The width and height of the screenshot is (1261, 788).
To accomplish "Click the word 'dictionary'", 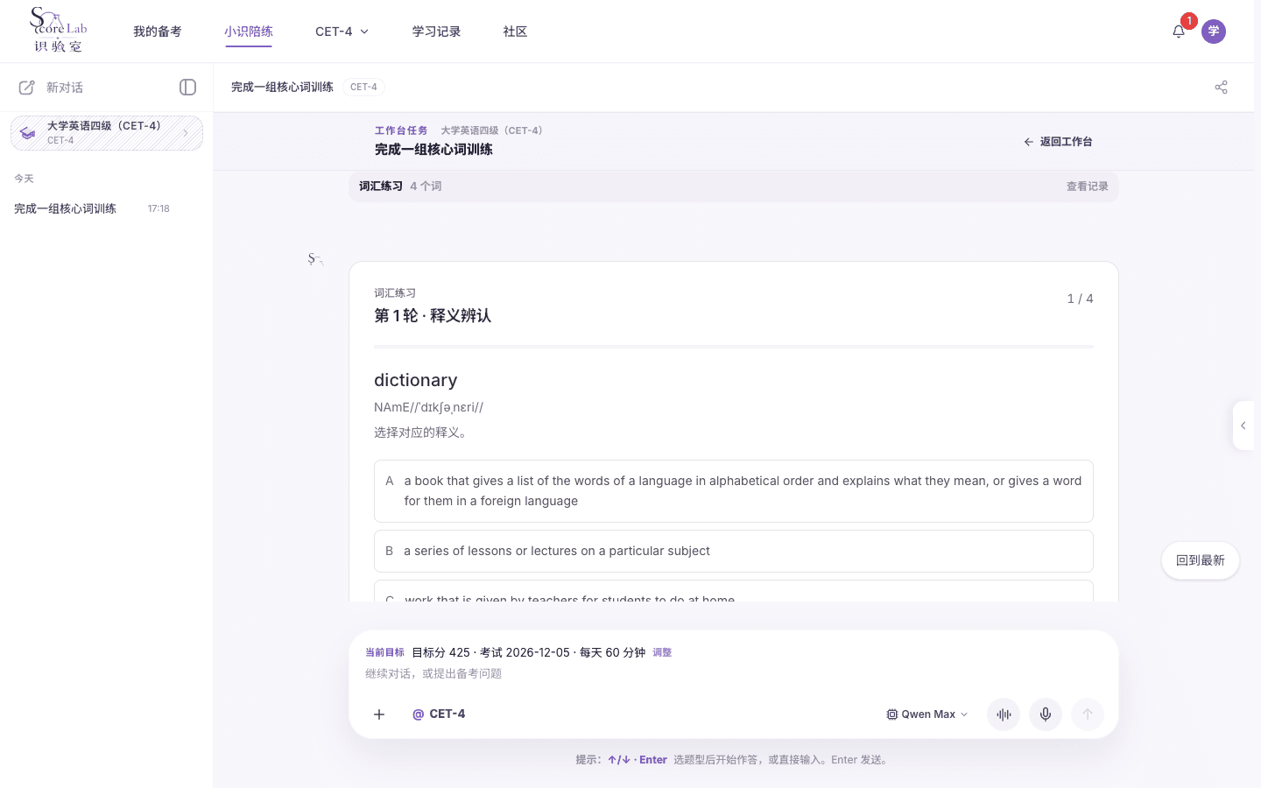I will (416, 380).
